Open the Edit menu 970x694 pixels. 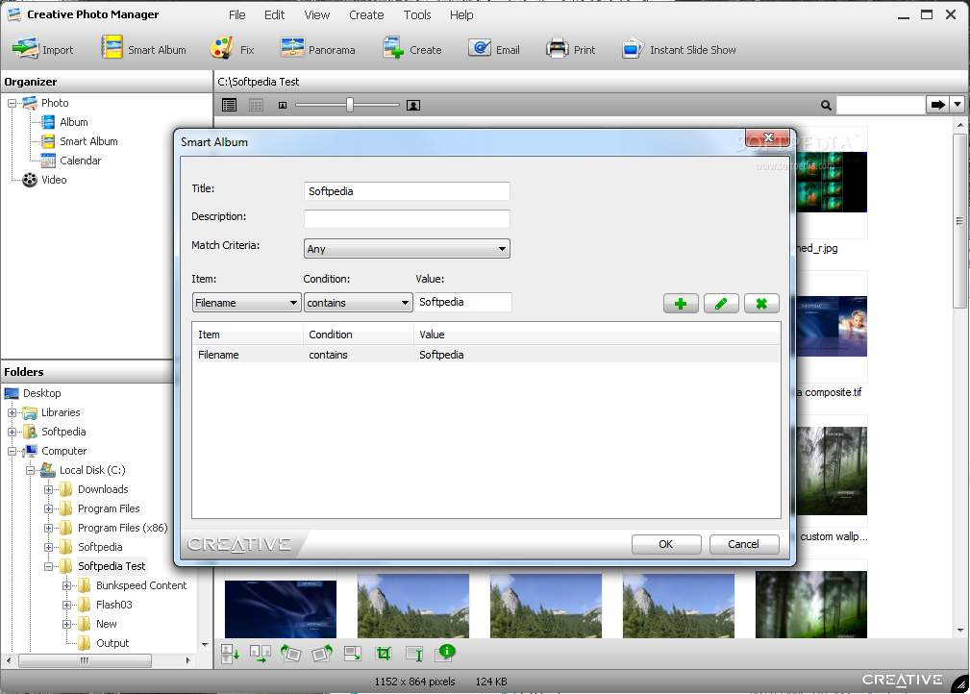274,14
